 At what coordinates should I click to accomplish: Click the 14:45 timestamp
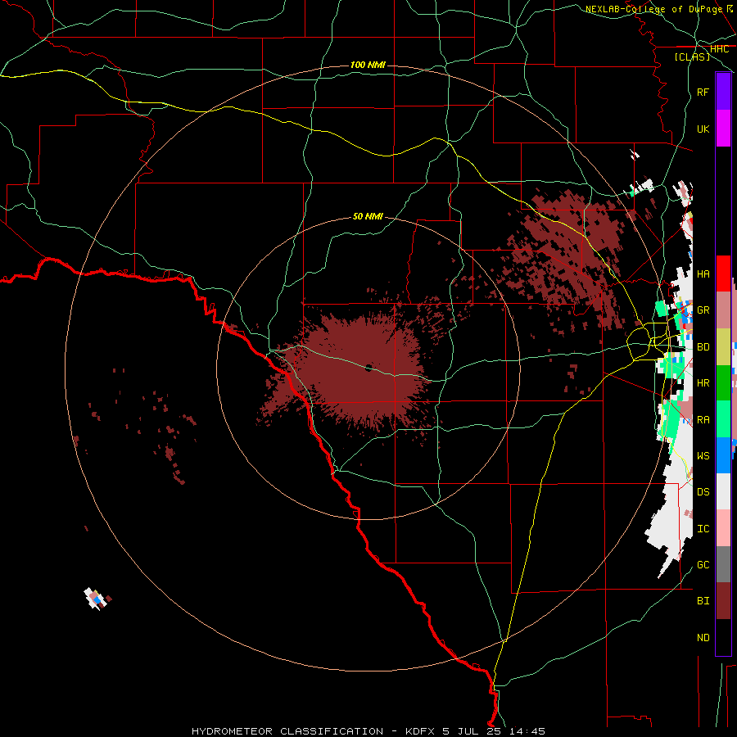526,731
